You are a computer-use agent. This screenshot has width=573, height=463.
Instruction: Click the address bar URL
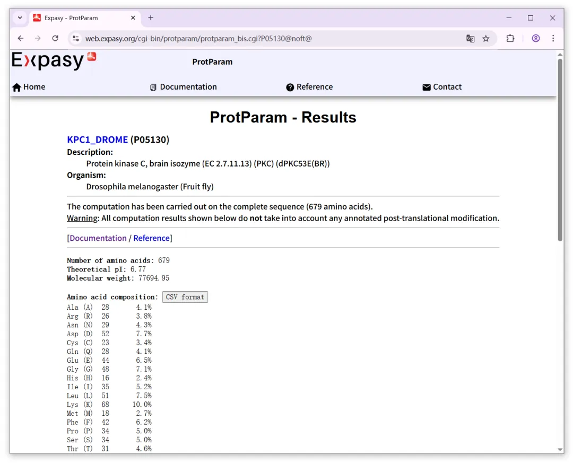(x=198, y=38)
